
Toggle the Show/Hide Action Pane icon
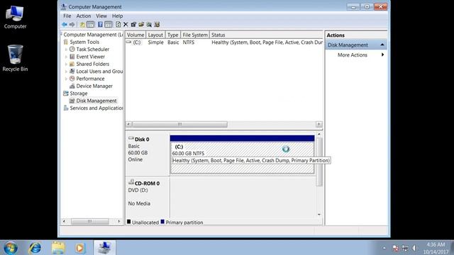point(109,25)
